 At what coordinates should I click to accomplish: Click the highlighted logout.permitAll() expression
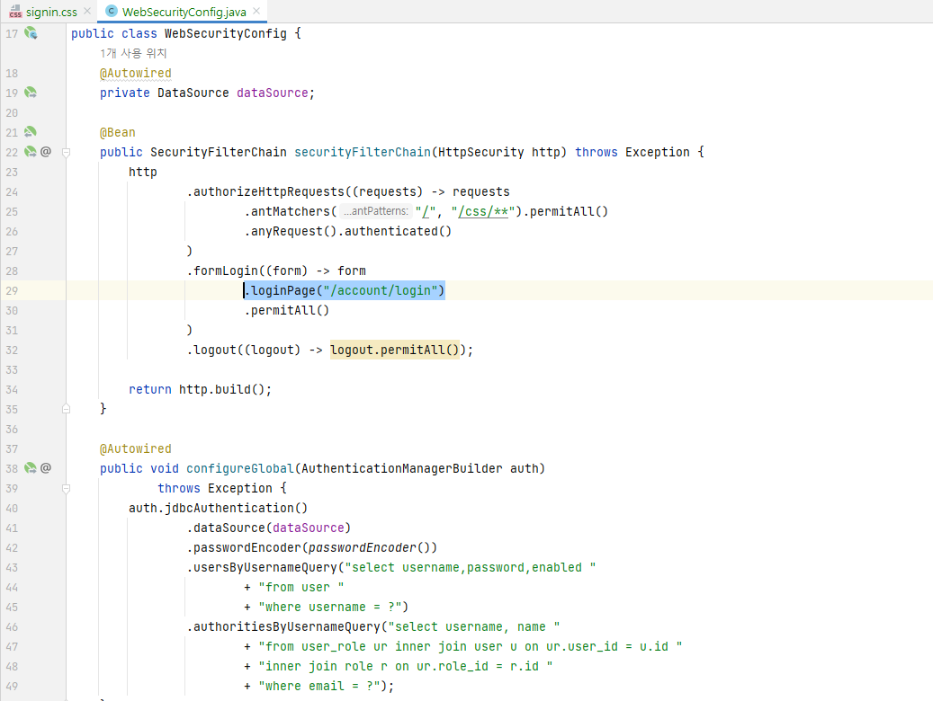tap(395, 350)
